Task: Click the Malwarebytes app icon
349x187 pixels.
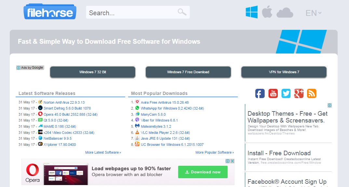Action: (137, 126)
